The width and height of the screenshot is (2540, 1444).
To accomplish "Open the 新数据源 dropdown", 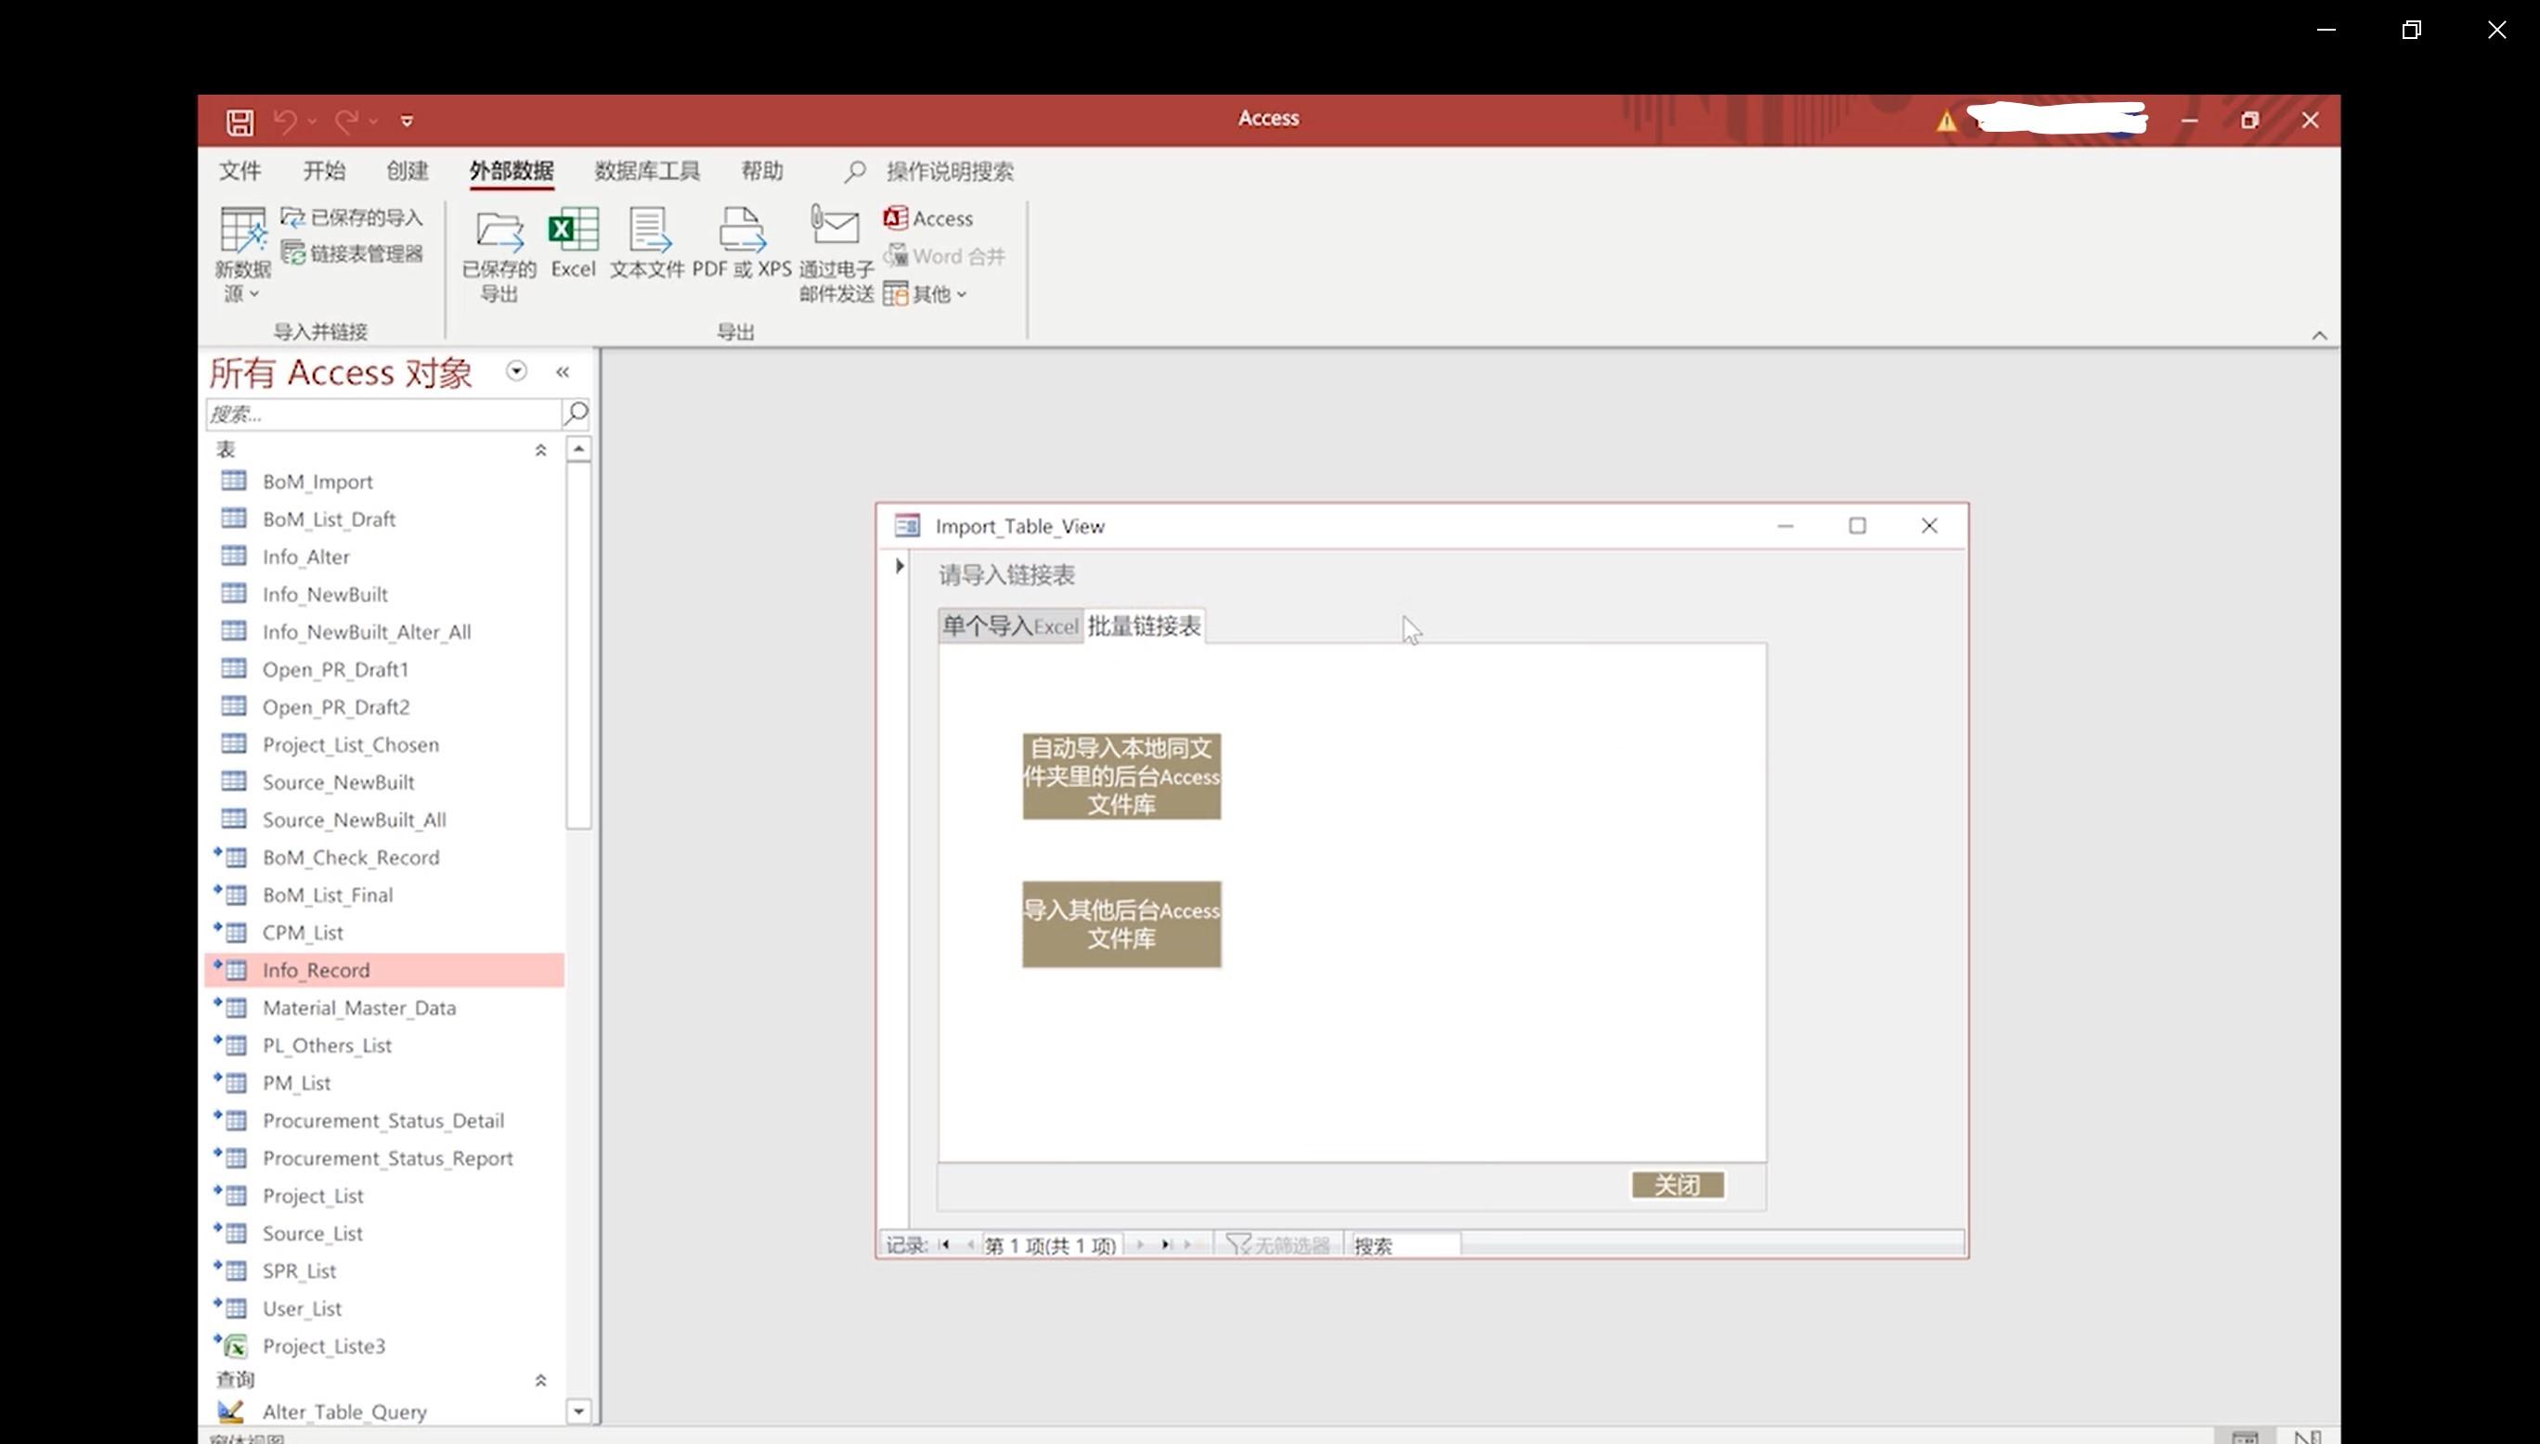I will click(242, 256).
